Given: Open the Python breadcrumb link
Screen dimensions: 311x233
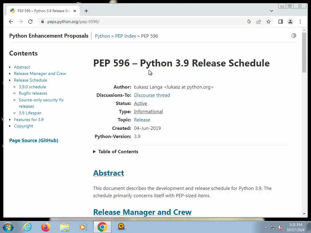Looking at the screenshot, I should (x=102, y=36).
